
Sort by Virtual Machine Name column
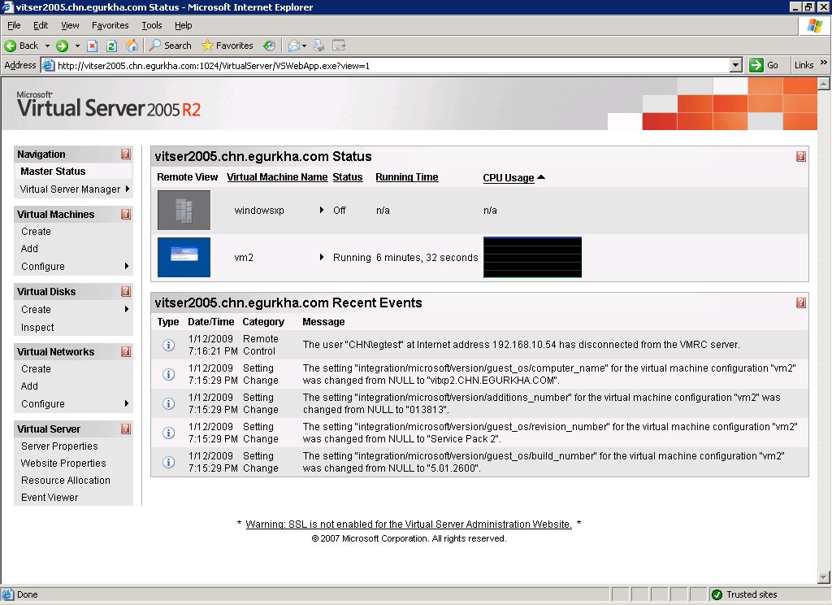click(x=277, y=177)
